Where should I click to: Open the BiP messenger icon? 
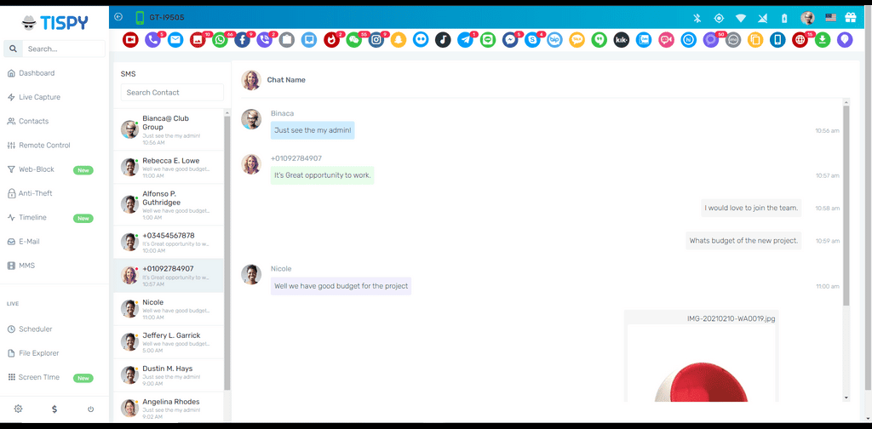coord(554,39)
